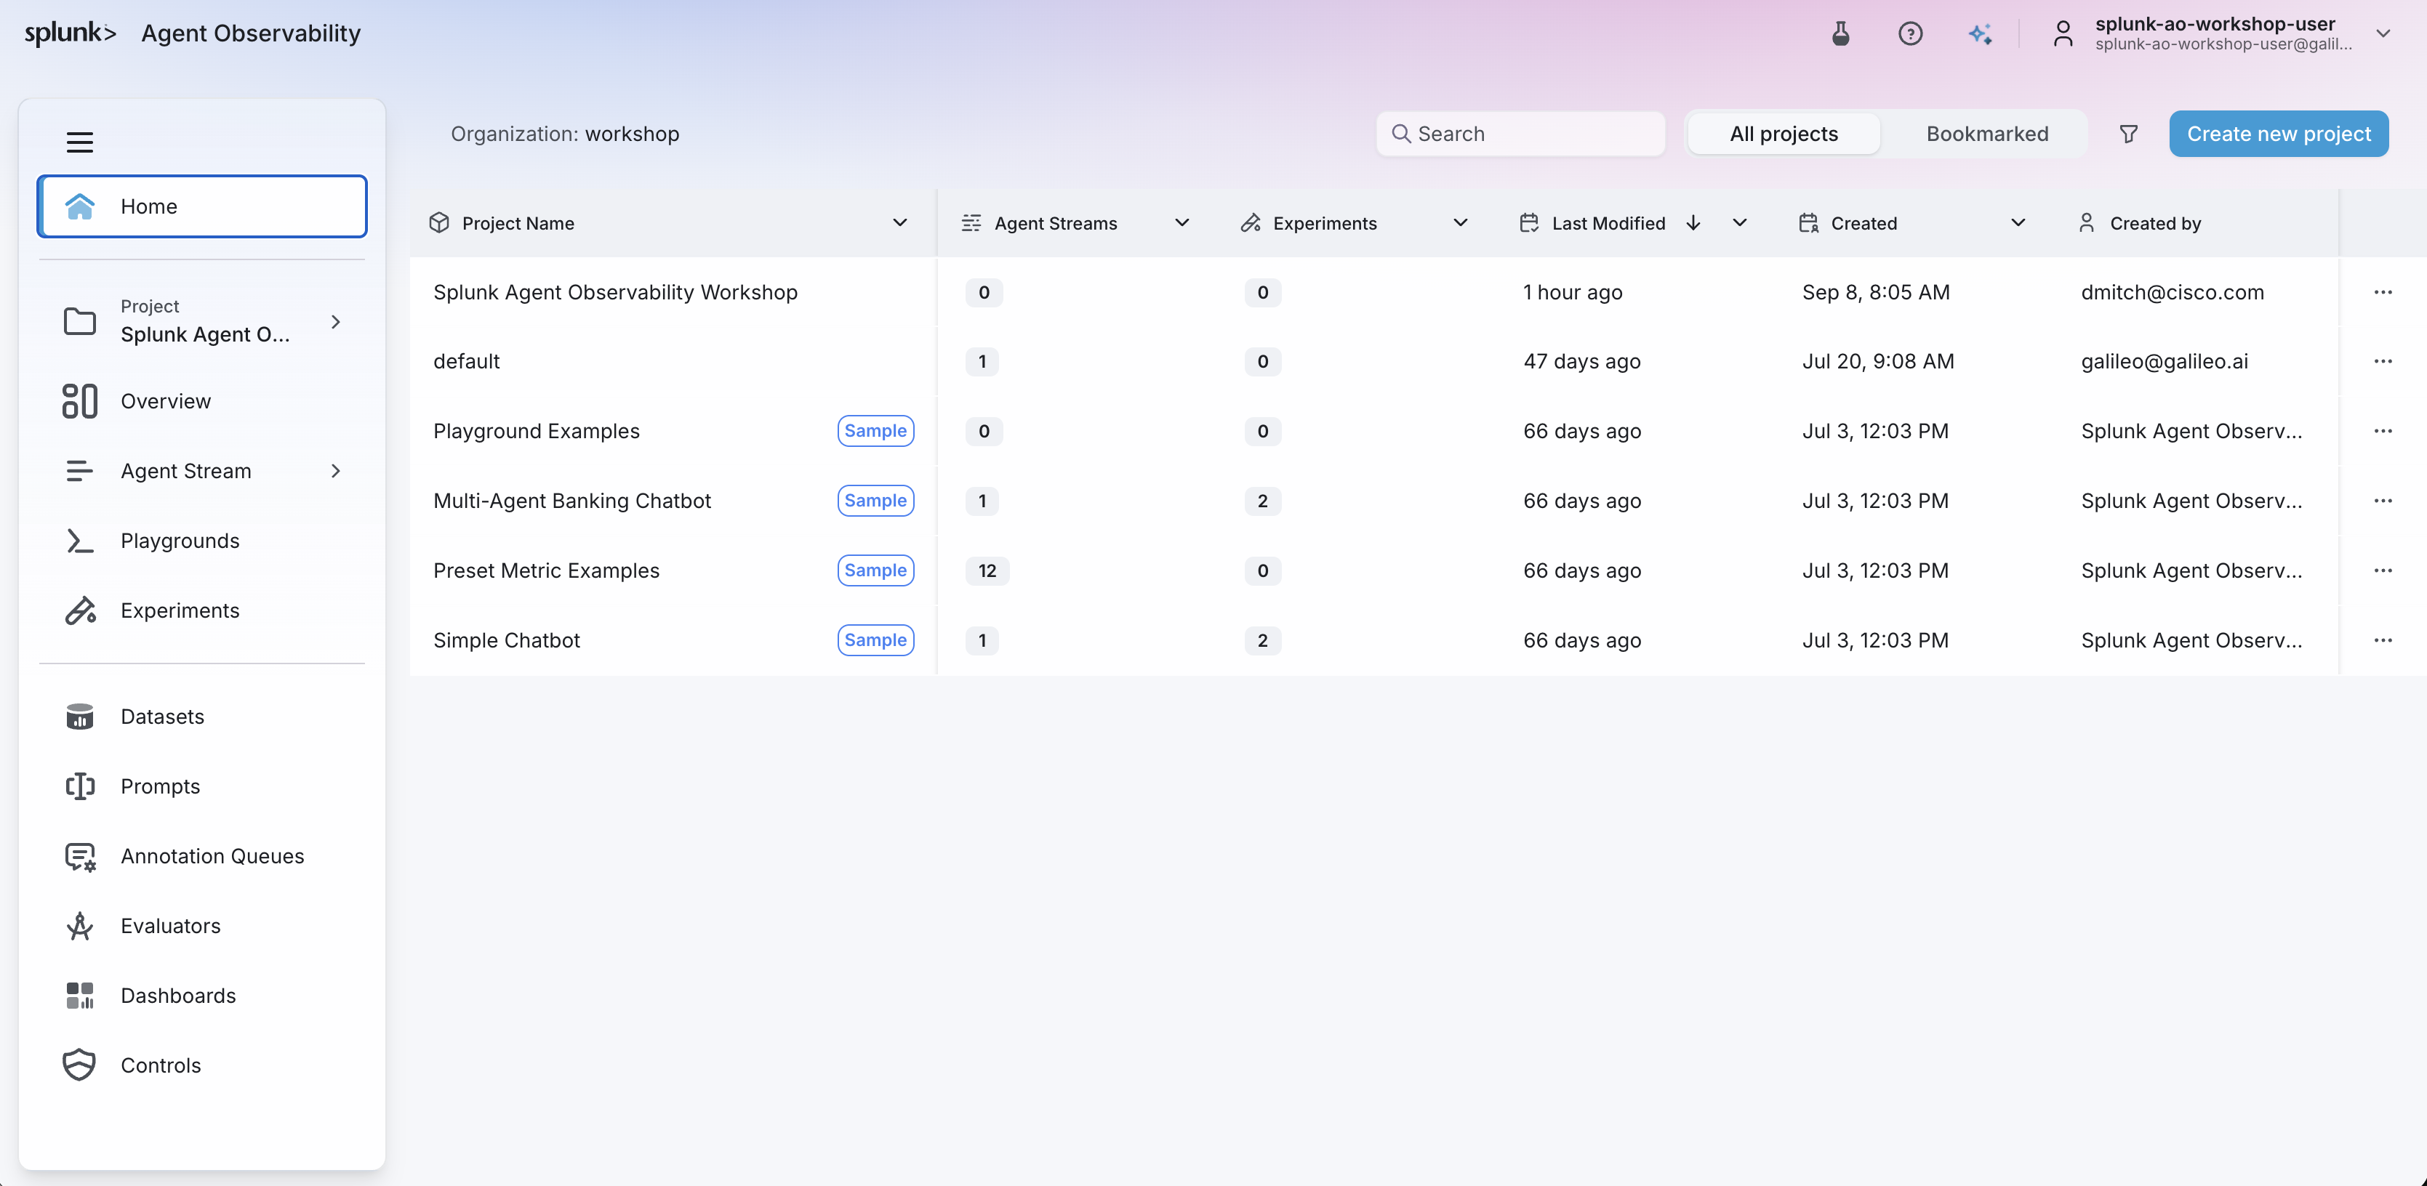Open the filter funnel icon
Screen dimensions: 2427x1186
2128,134
